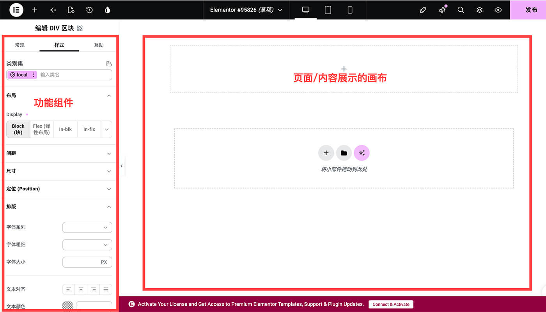Expand the 尺寸 section

click(59, 171)
